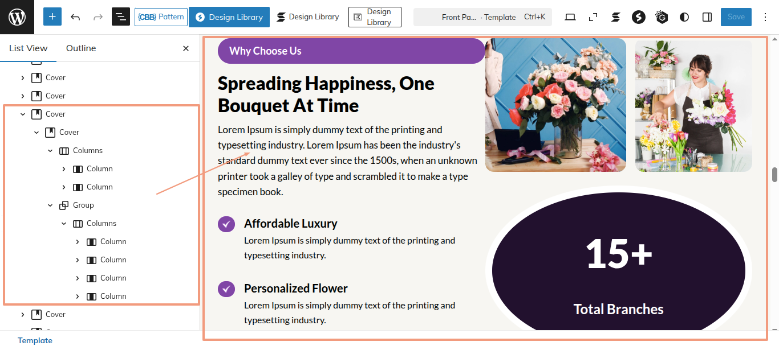Click the Template breadcrumb link
The width and height of the screenshot is (779, 350).
[x=35, y=340]
